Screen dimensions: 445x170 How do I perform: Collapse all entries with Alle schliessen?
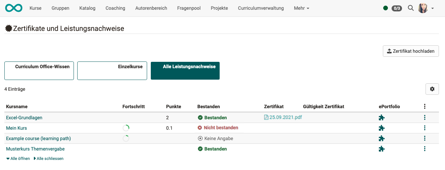pyautogui.click(x=48, y=159)
